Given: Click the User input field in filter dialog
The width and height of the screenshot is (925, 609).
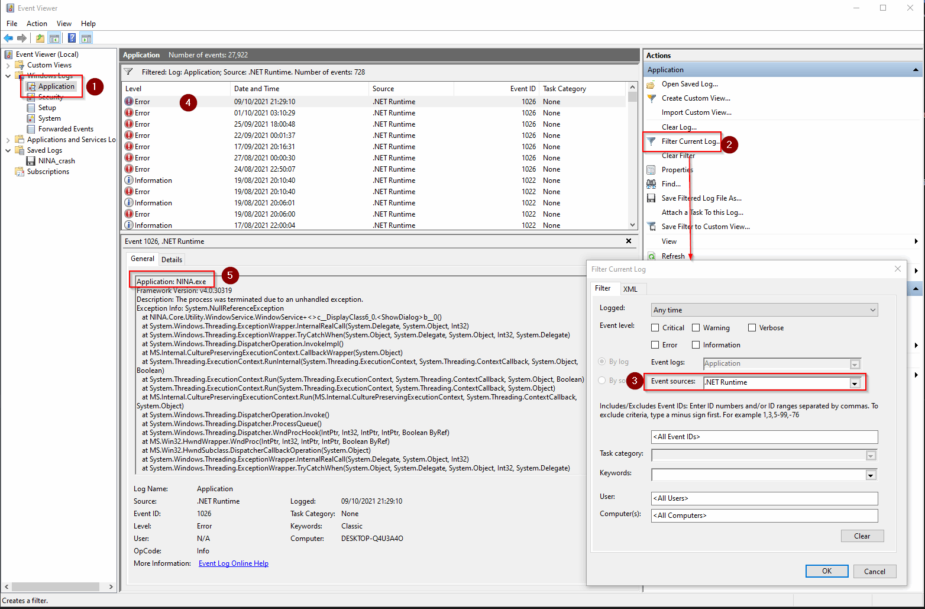Looking at the screenshot, I should tap(765, 498).
